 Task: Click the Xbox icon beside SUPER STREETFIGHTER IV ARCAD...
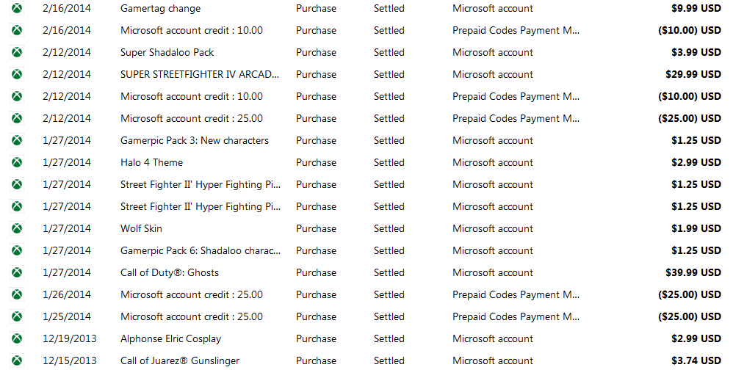point(18,74)
